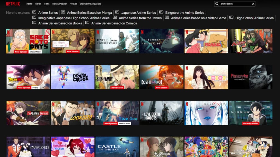Open Browse by Languages
The height and width of the screenshot is (157, 280).
(90, 4)
